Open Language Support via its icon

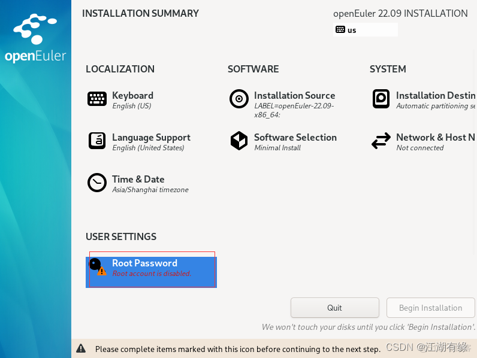point(97,141)
